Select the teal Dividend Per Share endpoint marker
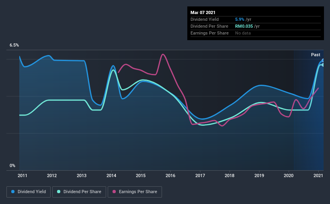The height and width of the screenshot is (204, 330). click(323, 65)
